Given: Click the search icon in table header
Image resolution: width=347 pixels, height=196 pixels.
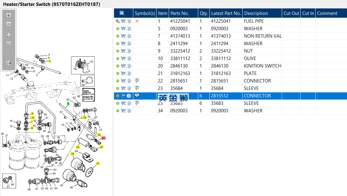Looking at the screenshot, I should [x=122, y=13].
